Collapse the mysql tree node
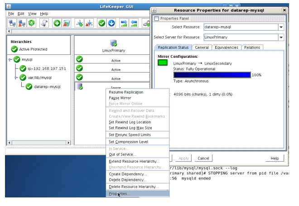 coord(10,60)
